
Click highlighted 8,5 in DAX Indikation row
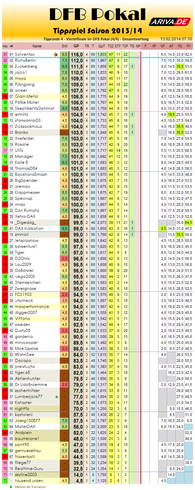click(x=163, y=228)
